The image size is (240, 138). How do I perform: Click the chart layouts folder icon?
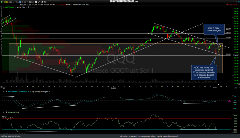[42, 2]
